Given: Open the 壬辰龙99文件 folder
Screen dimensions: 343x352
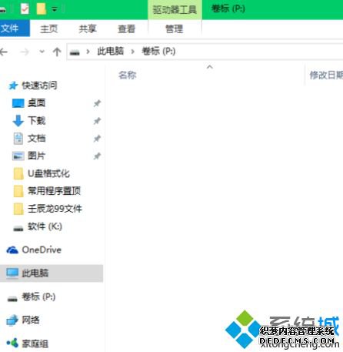Looking at the screenshot, I should coord(55,209).
